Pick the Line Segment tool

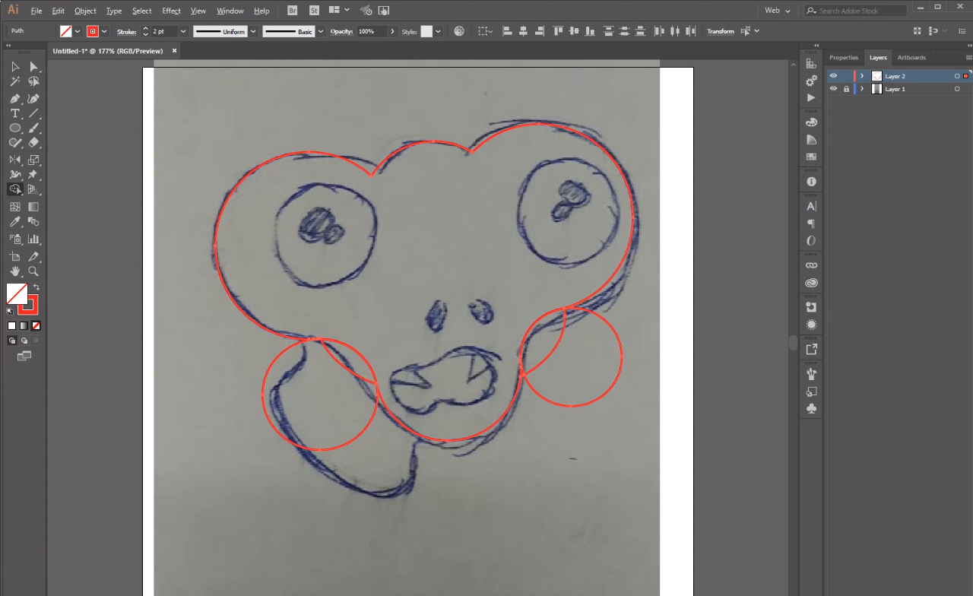click(33, 114)
